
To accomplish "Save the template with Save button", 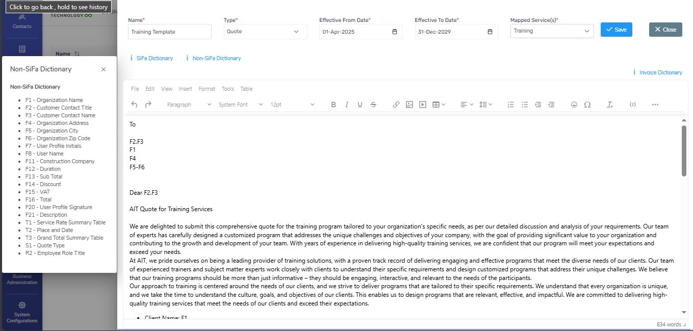I will click(x=617, y=30).
